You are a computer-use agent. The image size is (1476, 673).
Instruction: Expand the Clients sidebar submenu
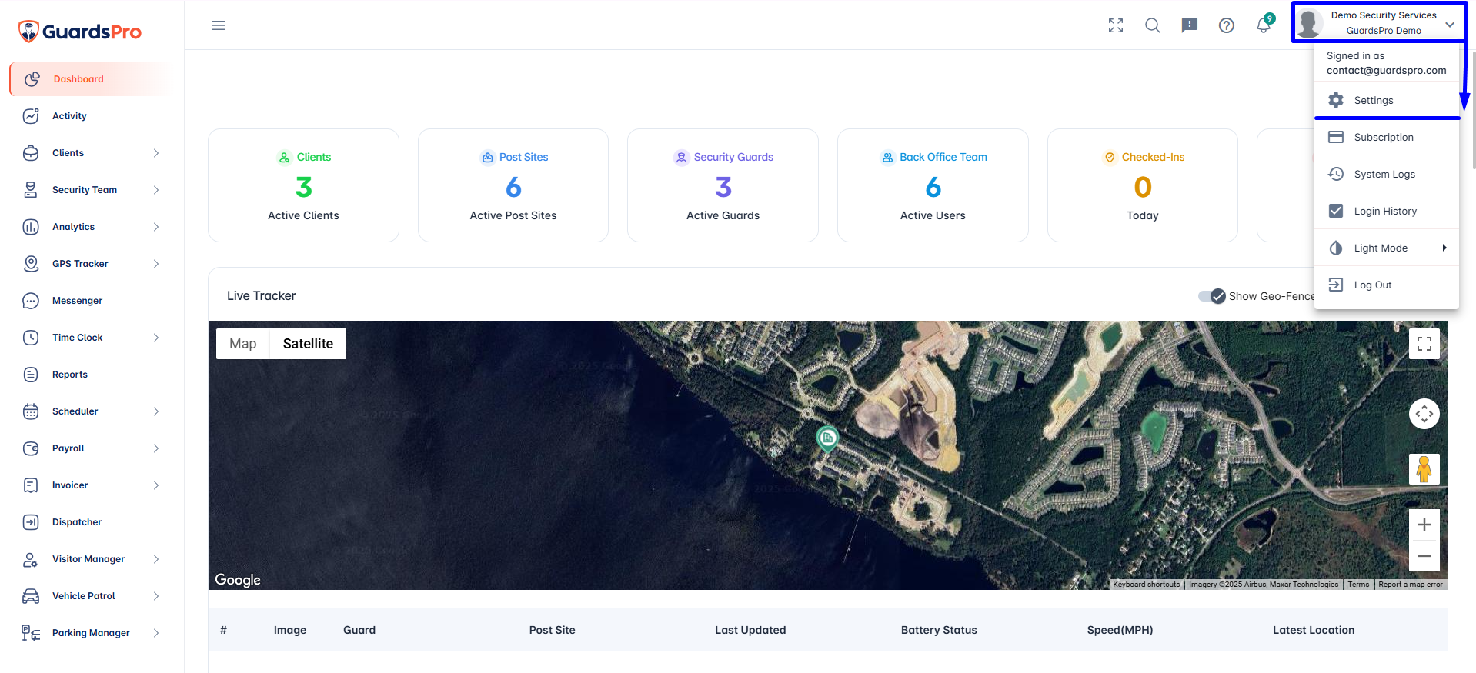156,153
